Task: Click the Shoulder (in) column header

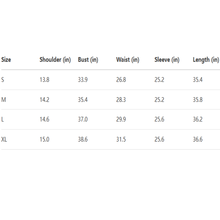Action: tap(55, 60)
